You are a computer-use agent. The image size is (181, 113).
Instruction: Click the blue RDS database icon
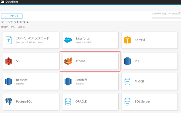pos(127,61)
